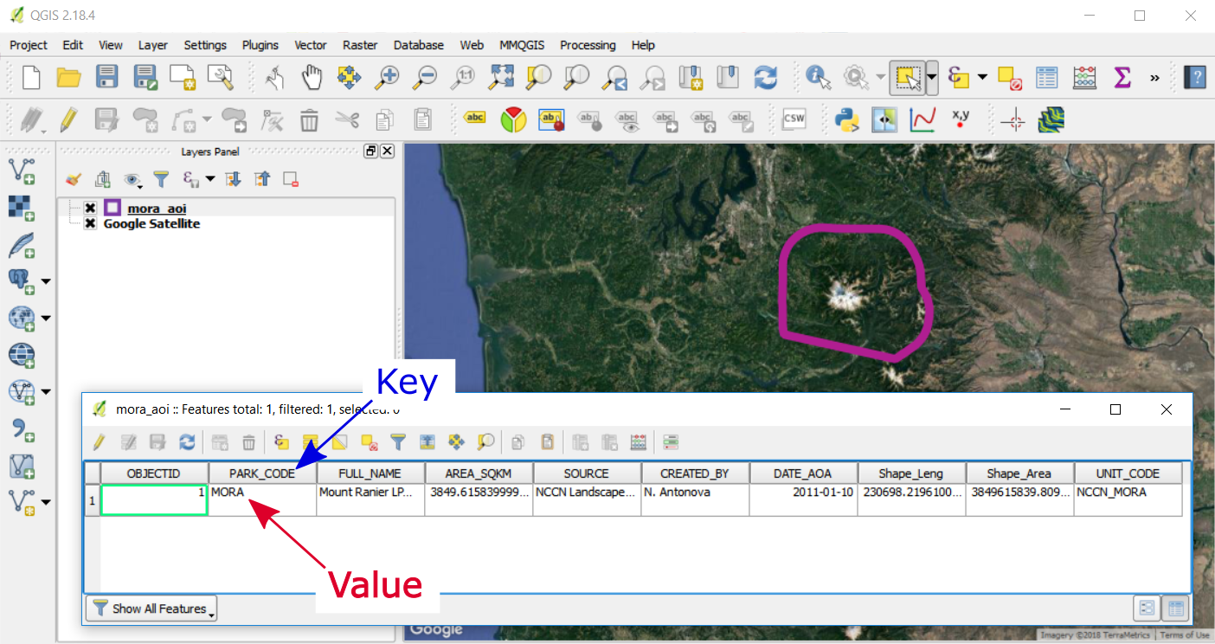Open select by expression dropdown arrow

[x=982, y=77]
